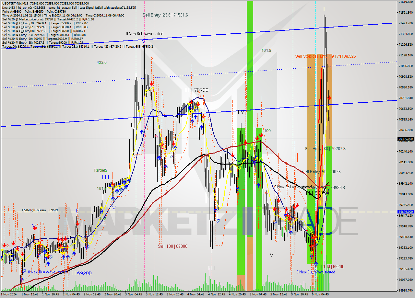
Task: Click the '5 Nov 12:45' time axis label
Action: pyautogui.click(x=278, y=294)
